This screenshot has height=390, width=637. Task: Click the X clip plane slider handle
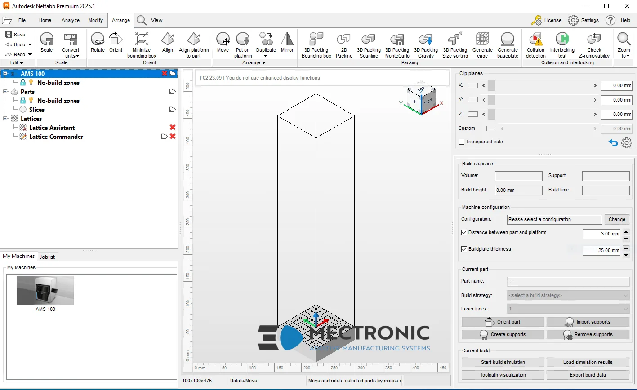491,85
